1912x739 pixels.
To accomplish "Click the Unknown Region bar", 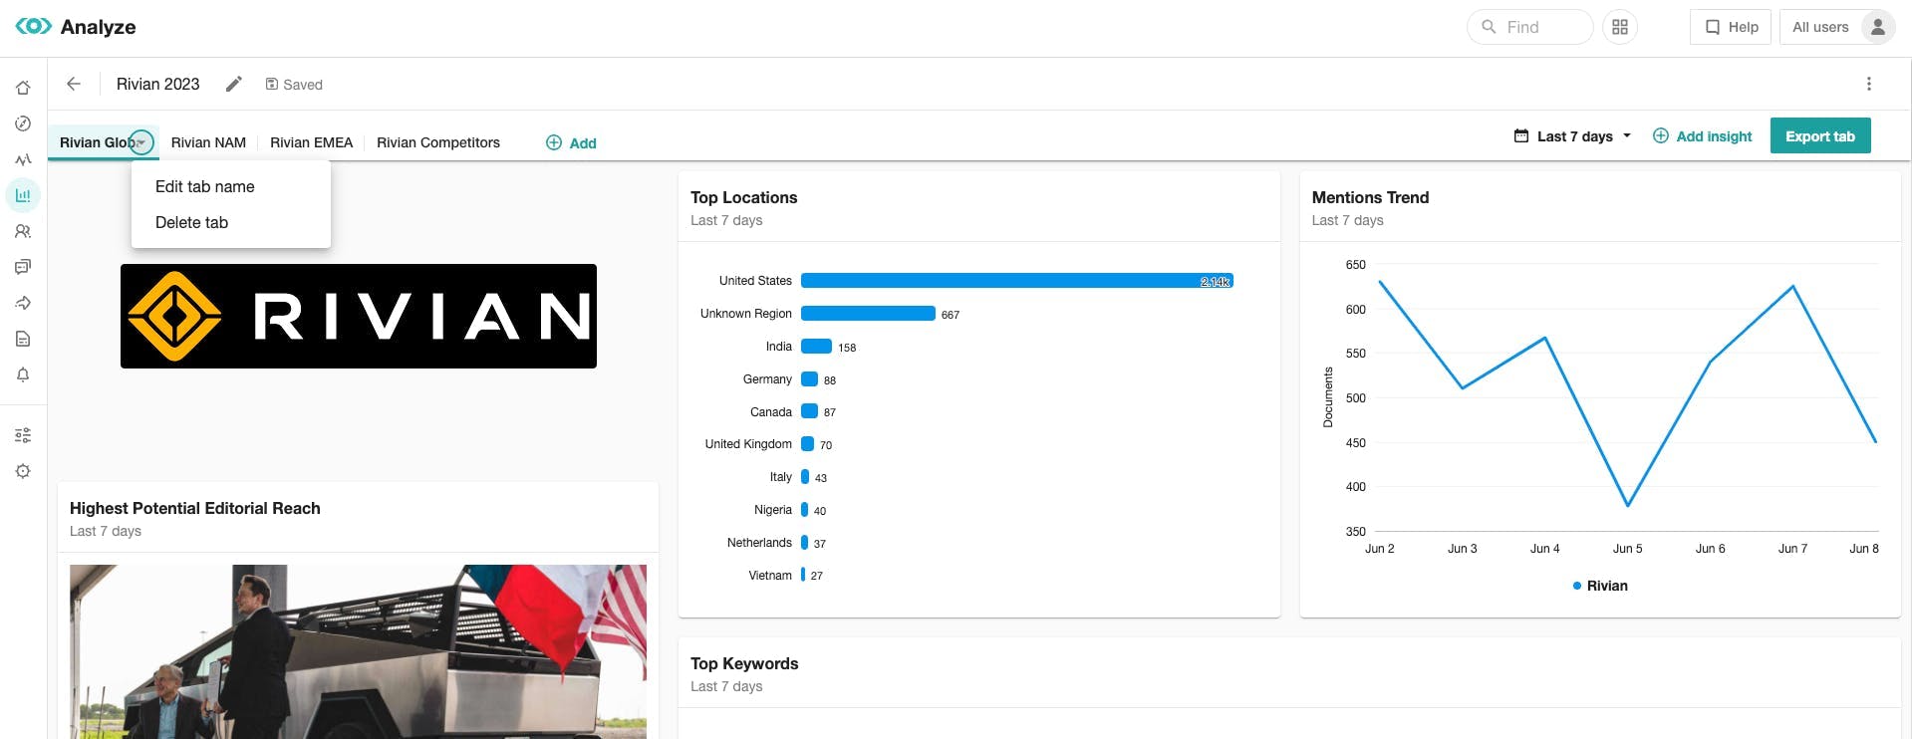I will (x=868, y=314).
